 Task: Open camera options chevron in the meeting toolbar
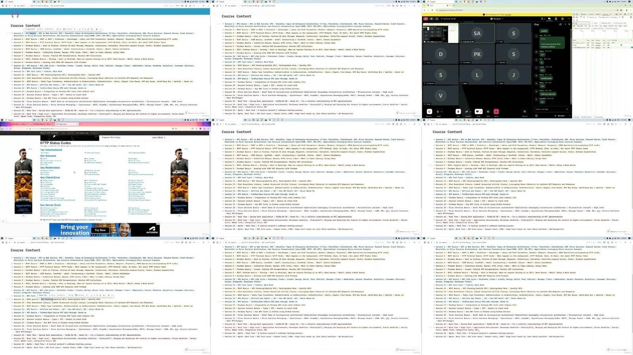[x=471, y=112]
